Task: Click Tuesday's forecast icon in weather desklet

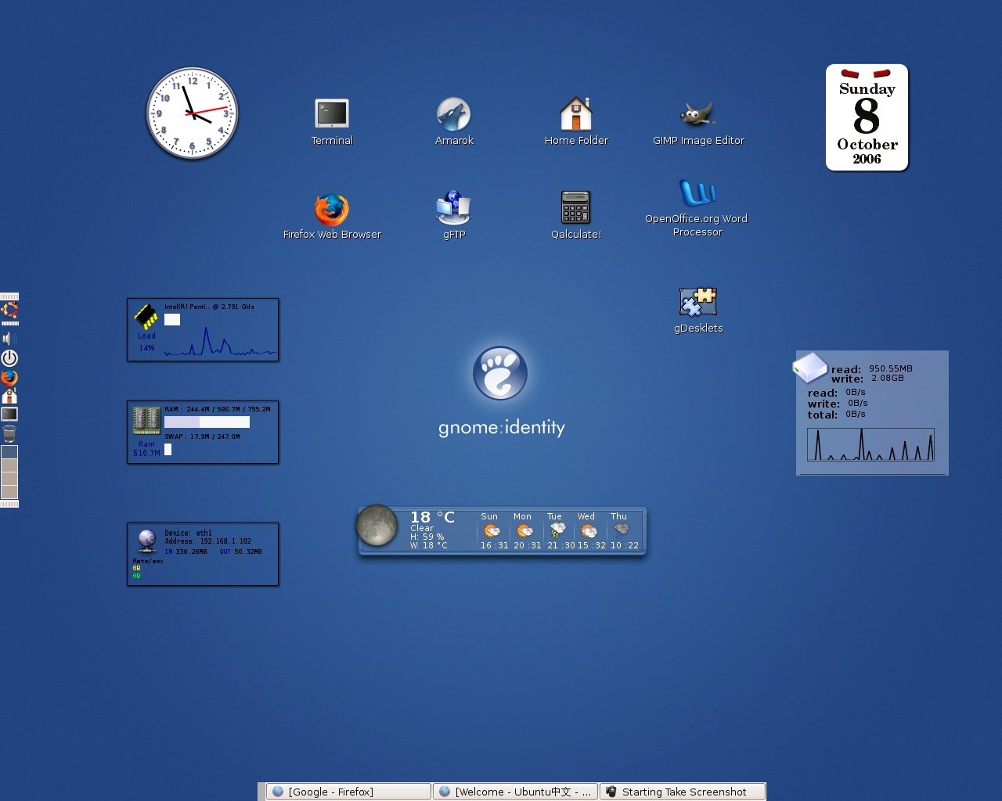Action: (557, 531)
